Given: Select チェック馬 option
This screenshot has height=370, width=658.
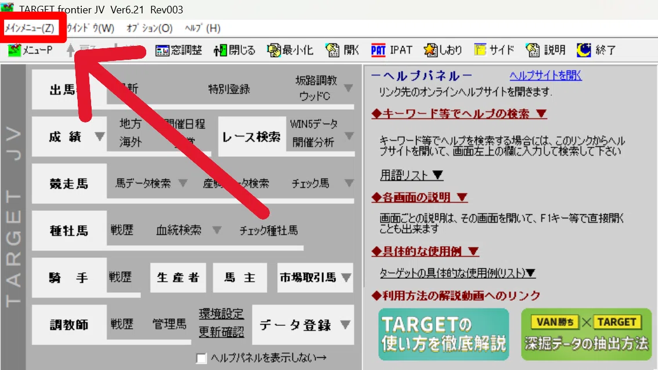Looking at the screenshot, I should (x=310, y=183).
